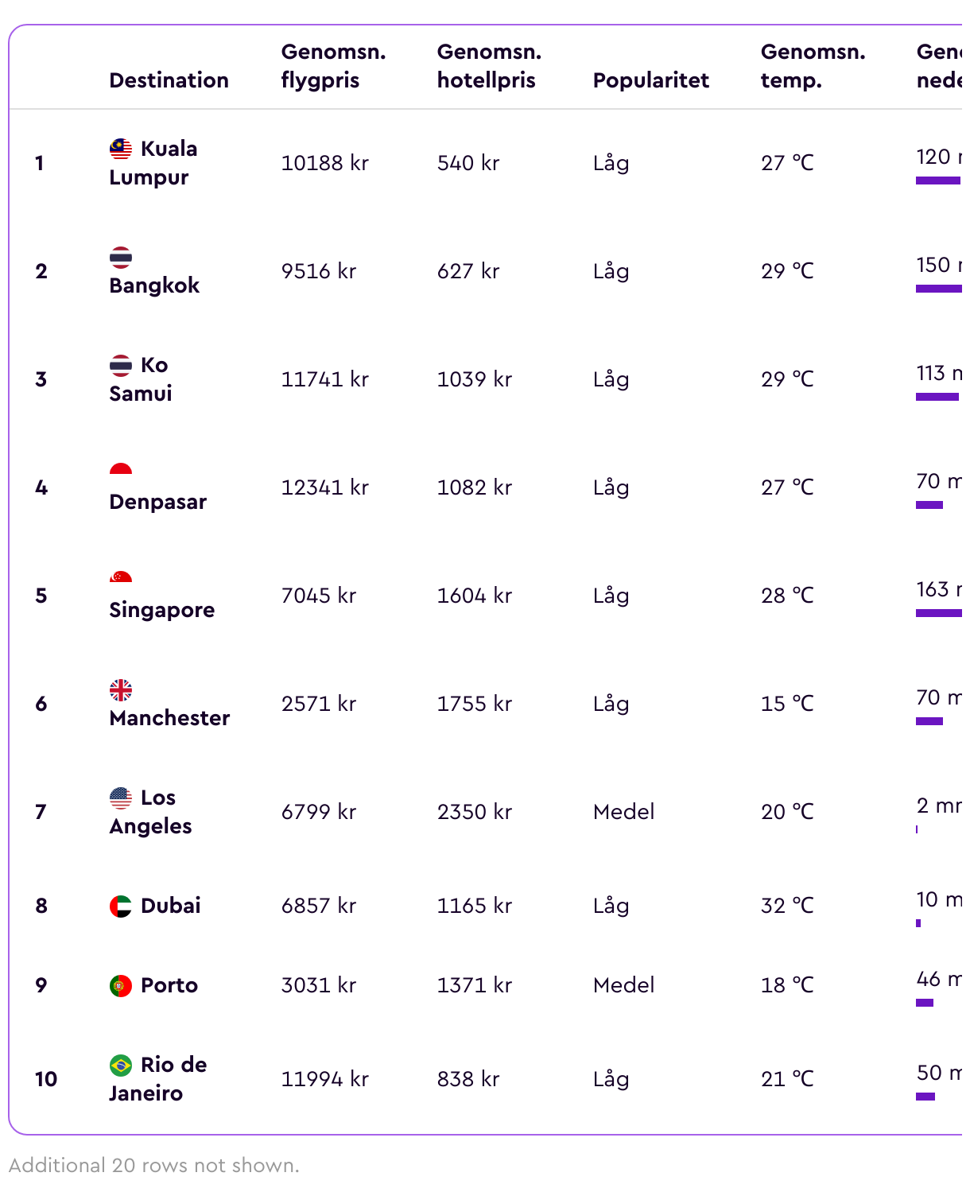Click the Portugal flag next to Porto
Screen dimensions: 970x1188
[121, 985]
